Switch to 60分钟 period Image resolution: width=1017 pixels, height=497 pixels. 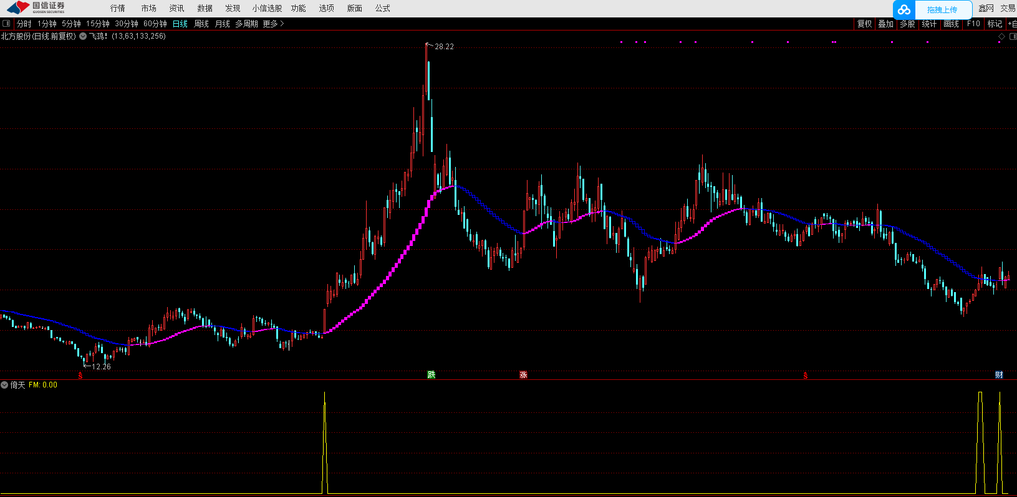tap(155, 24)
